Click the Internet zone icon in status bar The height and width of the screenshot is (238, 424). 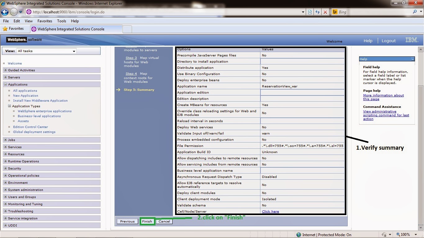[x=299, y=234]
